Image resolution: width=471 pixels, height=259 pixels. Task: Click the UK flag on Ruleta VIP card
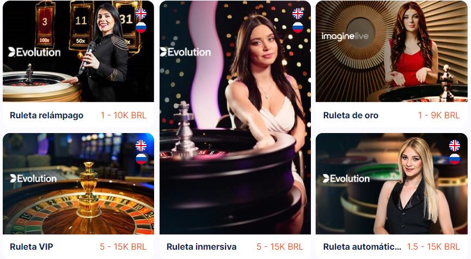[x=141, y=146]
